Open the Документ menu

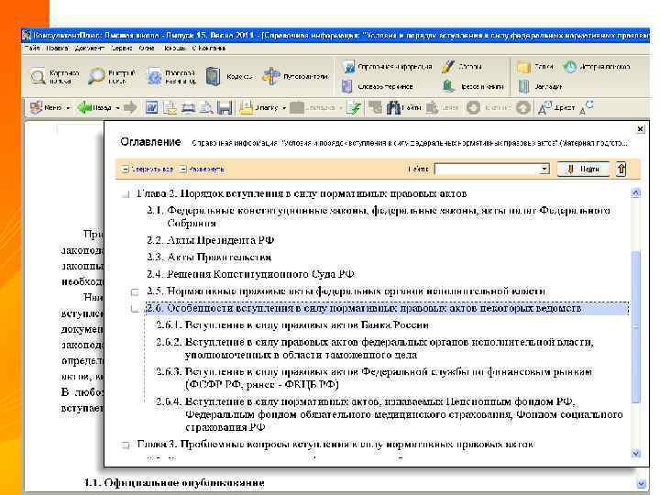[90, 48]
